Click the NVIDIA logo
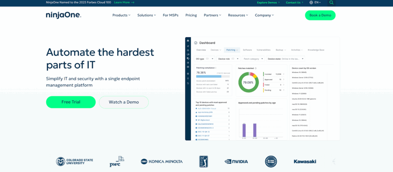This screenshot has width=393, height=172. [236, 161]
